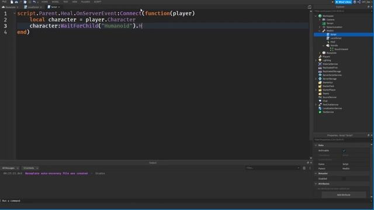This screenshot has width=374, height=210.
Task: Click the SpawnLocation icon in Explorer
Action: click(x=324, y=27)
